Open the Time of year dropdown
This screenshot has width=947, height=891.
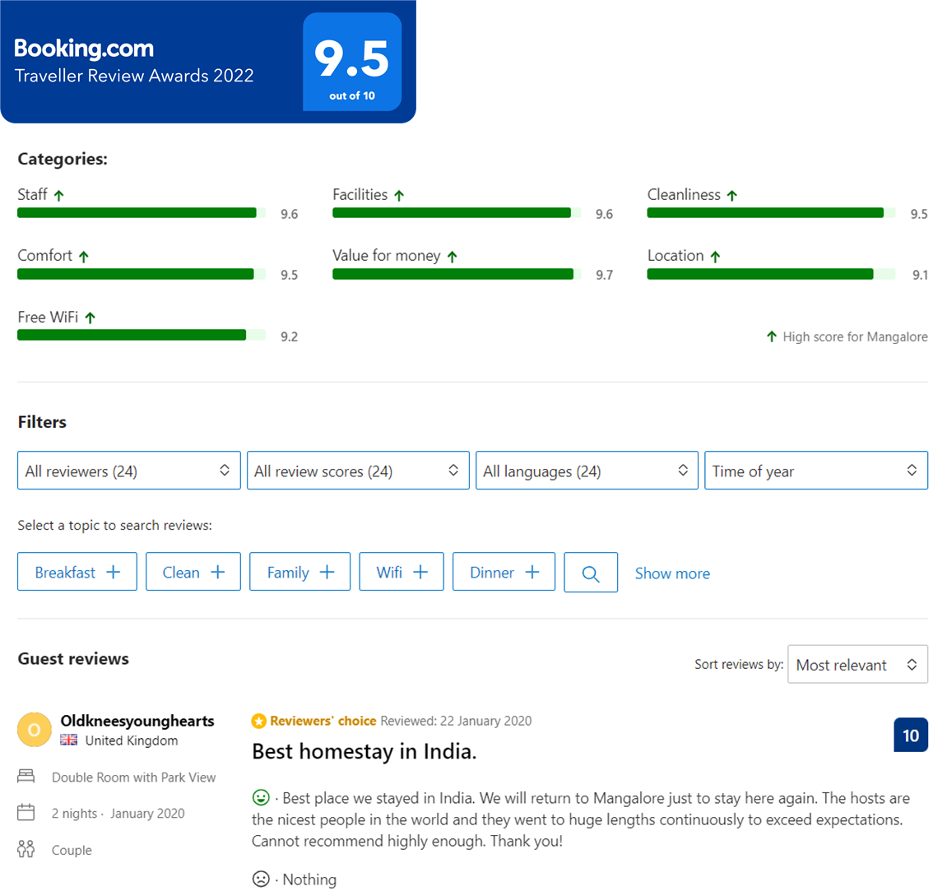pyautogui.click(x=815, y=471)
